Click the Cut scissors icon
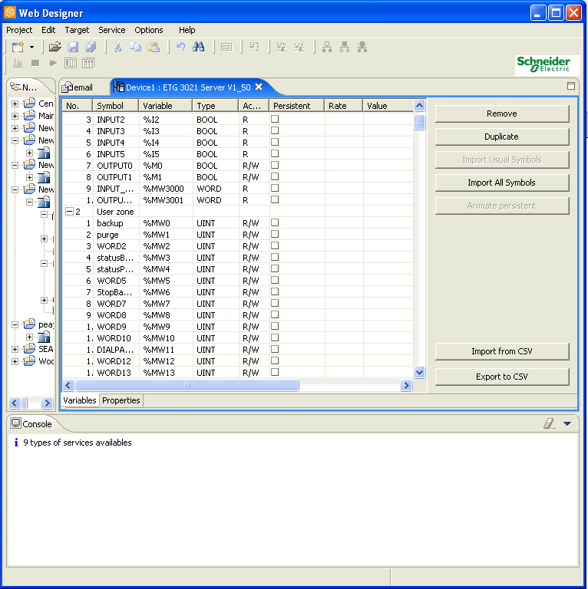588x589 pixels. (x=117, y=47)
